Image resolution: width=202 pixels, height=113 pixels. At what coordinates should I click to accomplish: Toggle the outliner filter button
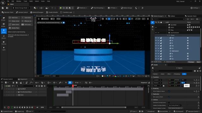click(152, 23)
